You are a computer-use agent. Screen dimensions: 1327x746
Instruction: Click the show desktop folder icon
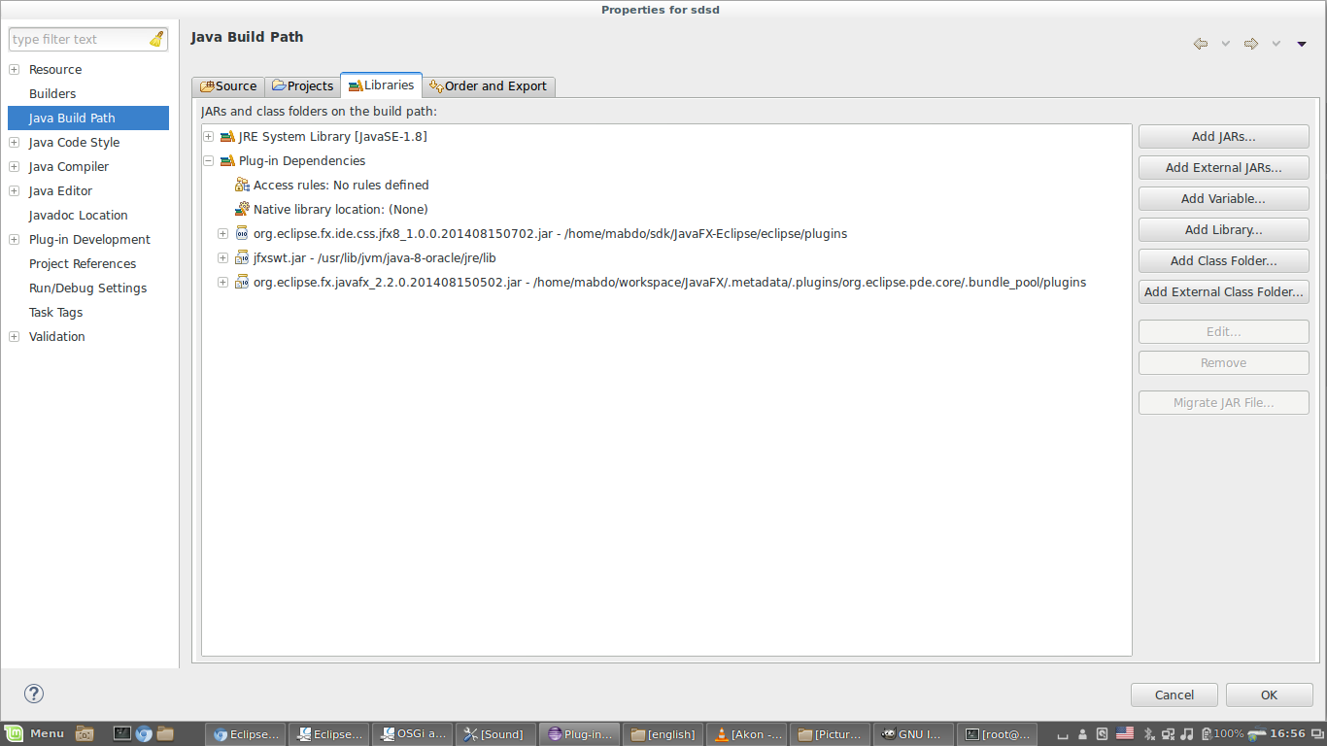(x=85, y=733)
